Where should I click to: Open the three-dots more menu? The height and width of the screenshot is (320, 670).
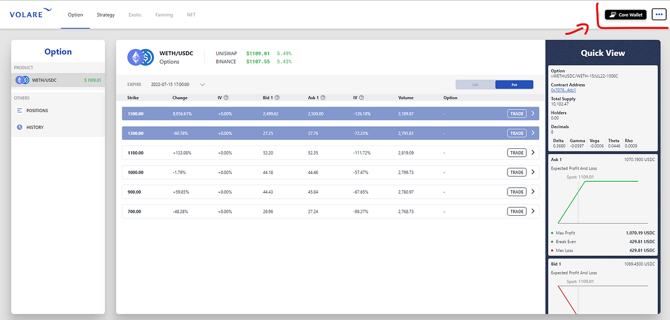click(658, 15)
